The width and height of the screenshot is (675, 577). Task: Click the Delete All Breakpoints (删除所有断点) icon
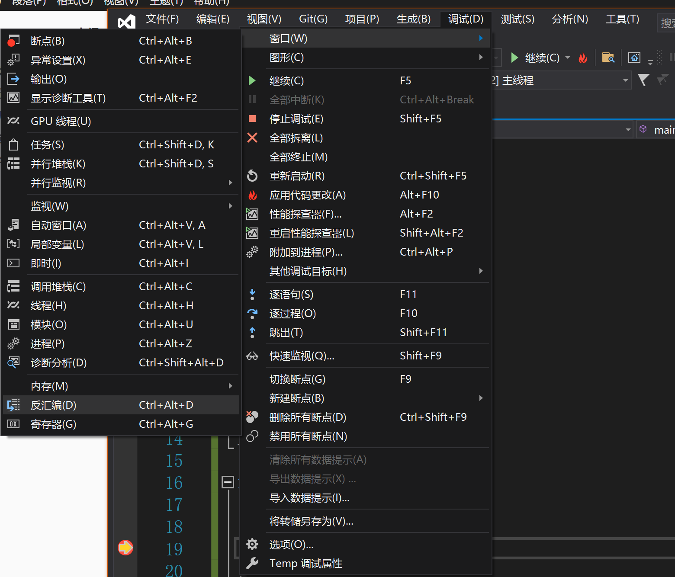[252, 417]
